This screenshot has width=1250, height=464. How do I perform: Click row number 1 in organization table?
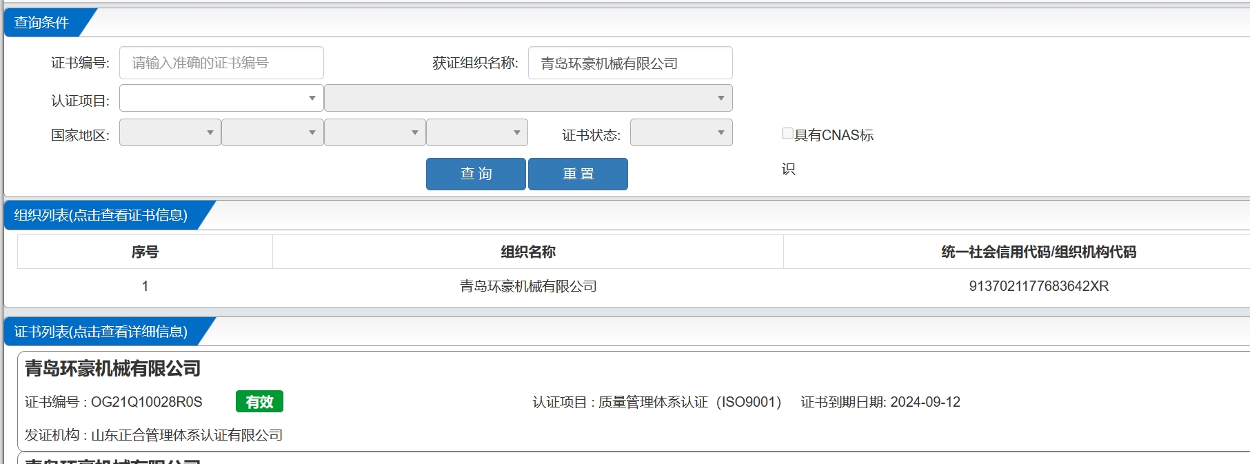145,286
